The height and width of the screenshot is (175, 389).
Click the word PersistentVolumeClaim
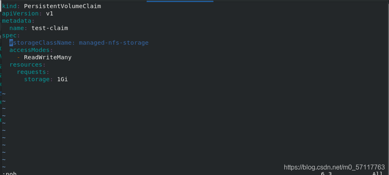click(x=62, y=6)
